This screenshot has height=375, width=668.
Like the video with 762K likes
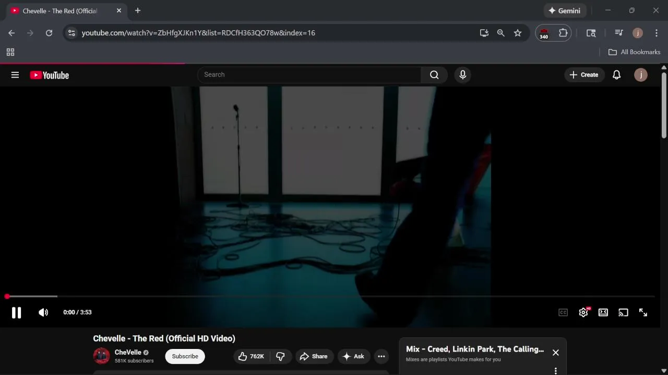(252, 356)
